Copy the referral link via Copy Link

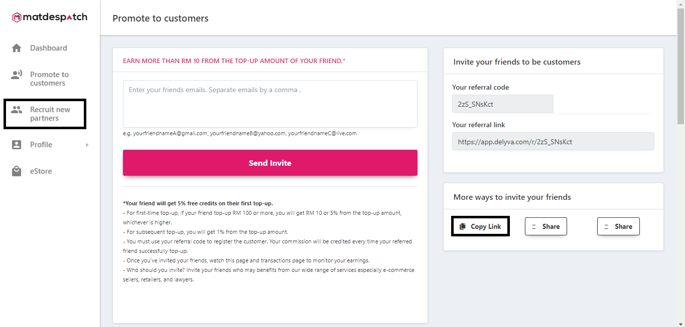pos(480,226)
